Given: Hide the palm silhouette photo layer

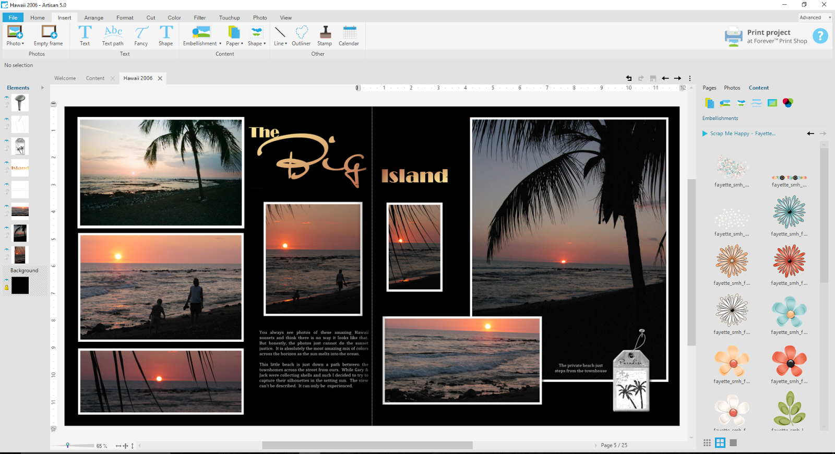Looking at the screenshot, I should coord(7,229).
